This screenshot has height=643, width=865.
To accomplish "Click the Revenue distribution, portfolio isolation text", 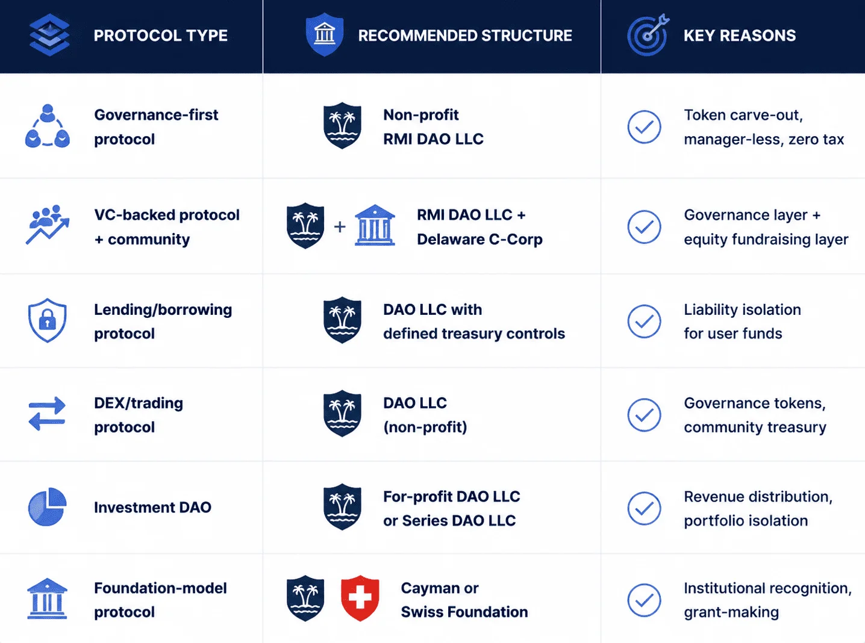I will (758, 508).
